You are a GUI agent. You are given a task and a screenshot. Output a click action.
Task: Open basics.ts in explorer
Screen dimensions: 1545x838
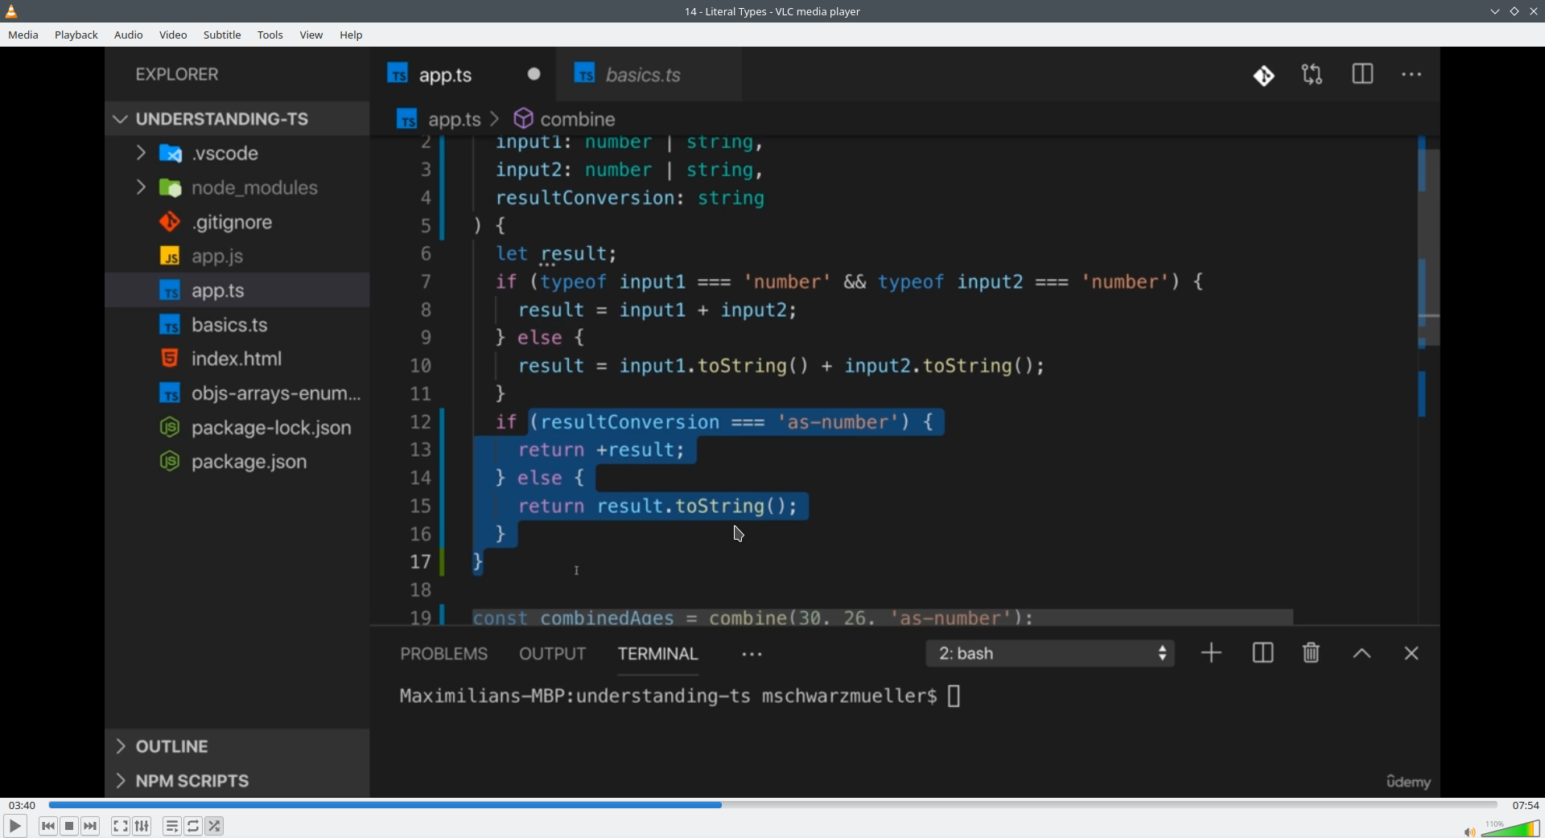click(237, 326)
